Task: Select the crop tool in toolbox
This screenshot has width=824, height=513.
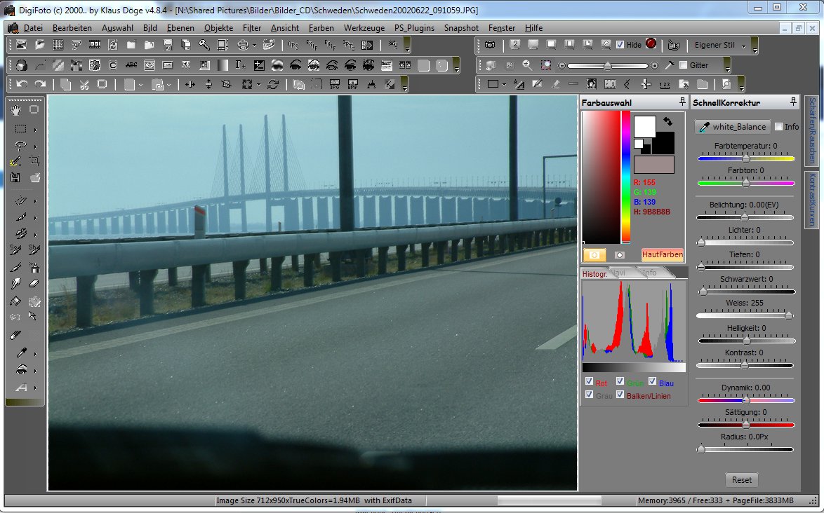Action: click(34, 160)
